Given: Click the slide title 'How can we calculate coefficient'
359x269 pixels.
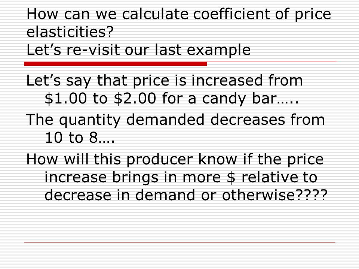Looking at the screenshot, I should [x=179, y=14].
